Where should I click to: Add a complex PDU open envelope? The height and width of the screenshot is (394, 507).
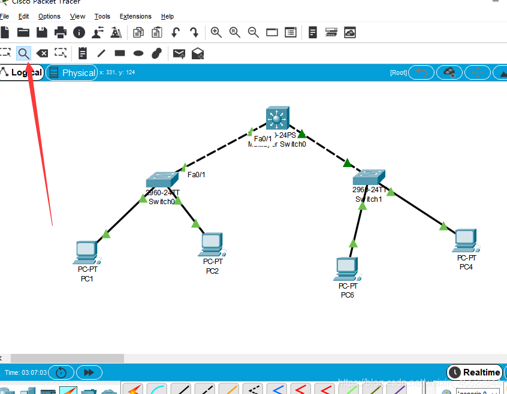(x=198, y=53)
